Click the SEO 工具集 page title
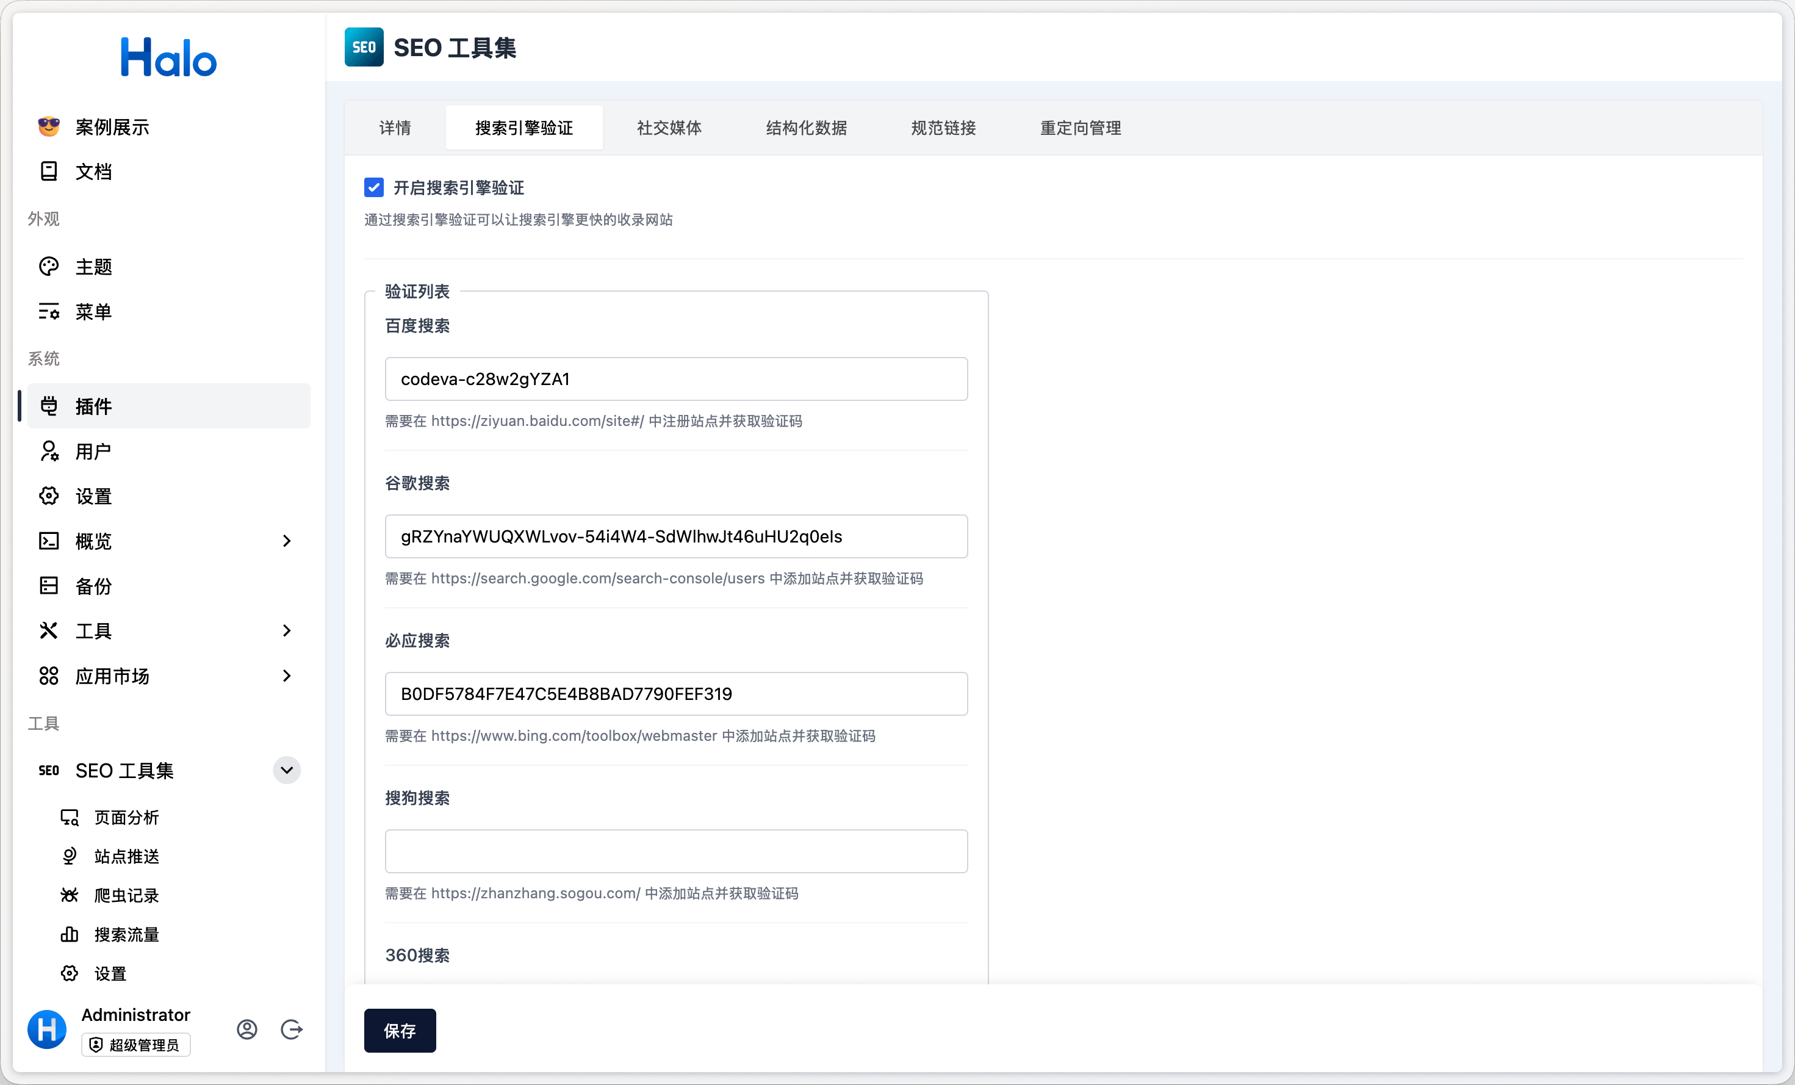The image size is (1795, 1085). (x=455, y=48)
